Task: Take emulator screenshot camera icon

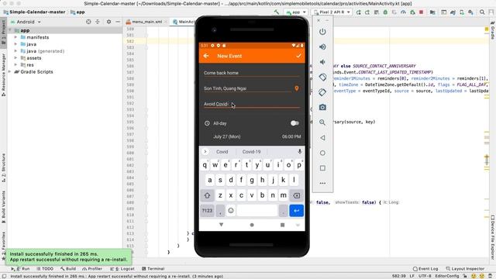Action: point(322,107)
